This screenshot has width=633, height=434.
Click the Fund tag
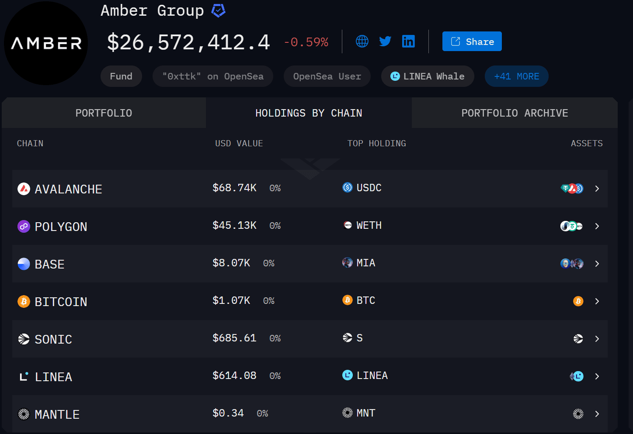121,76
